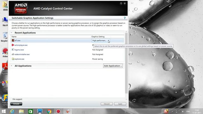Image resolution: width=203 pixels, height=114 pixels.
Task: Click the Add Application button
Action: (113, 66)
